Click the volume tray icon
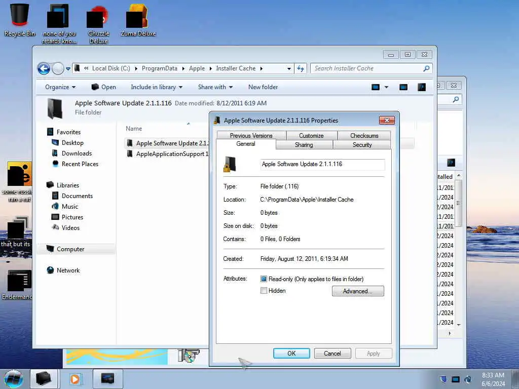 point(468,379)
